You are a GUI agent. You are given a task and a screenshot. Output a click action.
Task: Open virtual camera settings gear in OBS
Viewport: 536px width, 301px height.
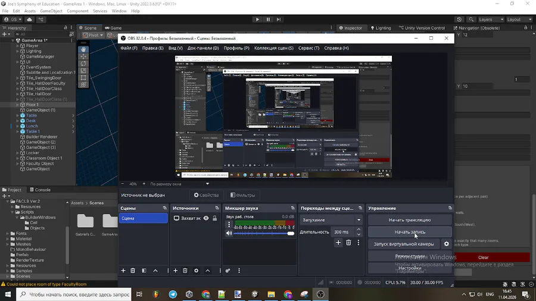[x=447, y=244]
